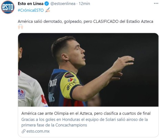Click the blue verified badge

(x=47, y=4)
